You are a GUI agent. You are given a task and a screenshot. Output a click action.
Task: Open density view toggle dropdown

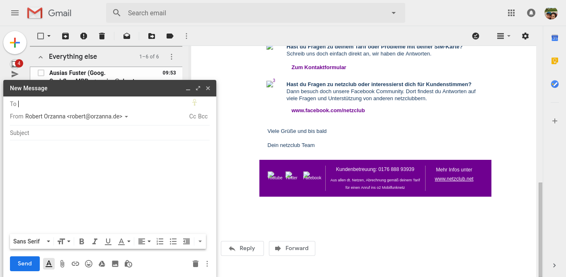504,36
